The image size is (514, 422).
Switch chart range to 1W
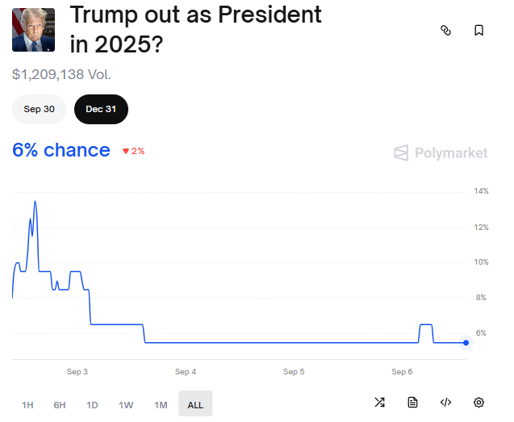click(x=126, y=404)
